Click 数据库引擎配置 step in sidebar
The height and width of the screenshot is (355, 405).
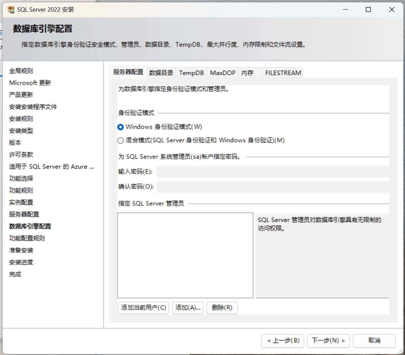(30, 226)
